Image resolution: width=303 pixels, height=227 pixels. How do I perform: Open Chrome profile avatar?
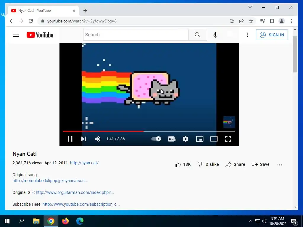[x=282, y=21]
